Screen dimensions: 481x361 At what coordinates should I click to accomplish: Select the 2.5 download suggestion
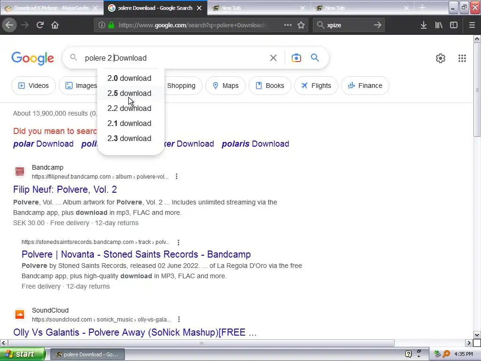tap(131, 94)
